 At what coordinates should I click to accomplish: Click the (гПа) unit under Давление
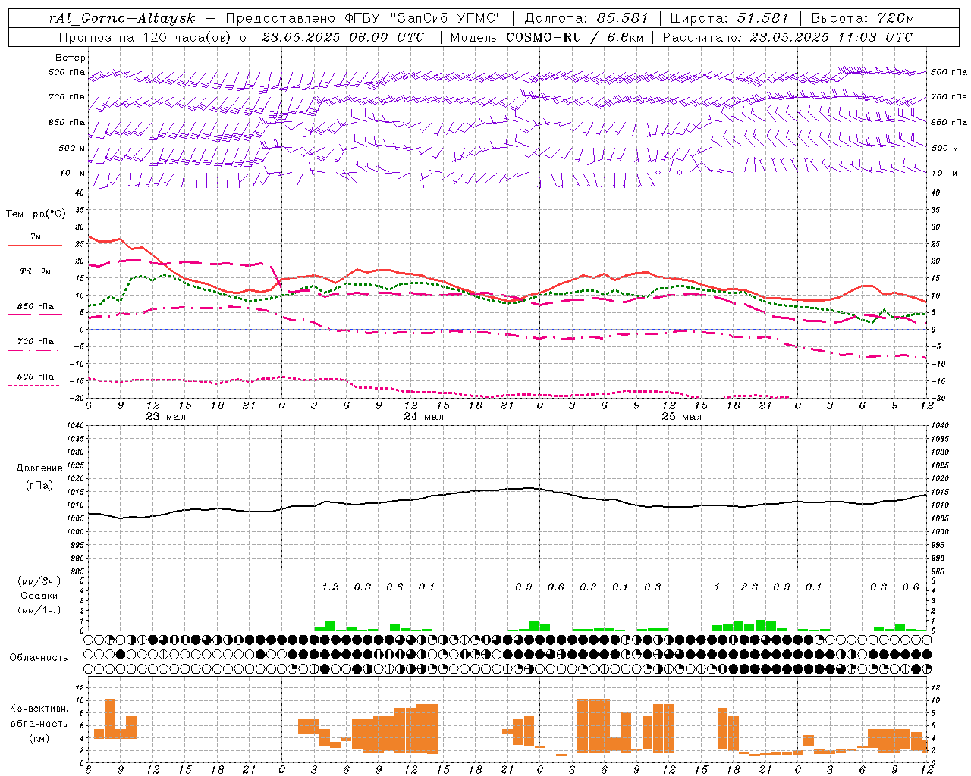pyautogui.click(x=39, y=485)
